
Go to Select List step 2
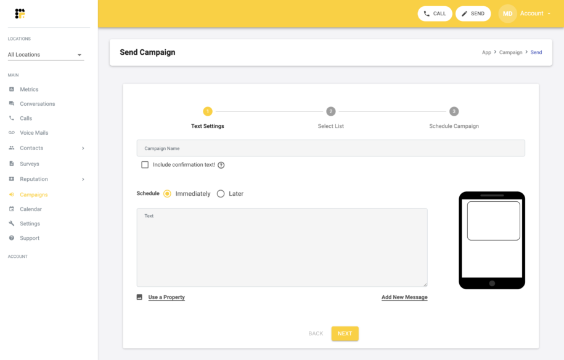tap(331, 111)
